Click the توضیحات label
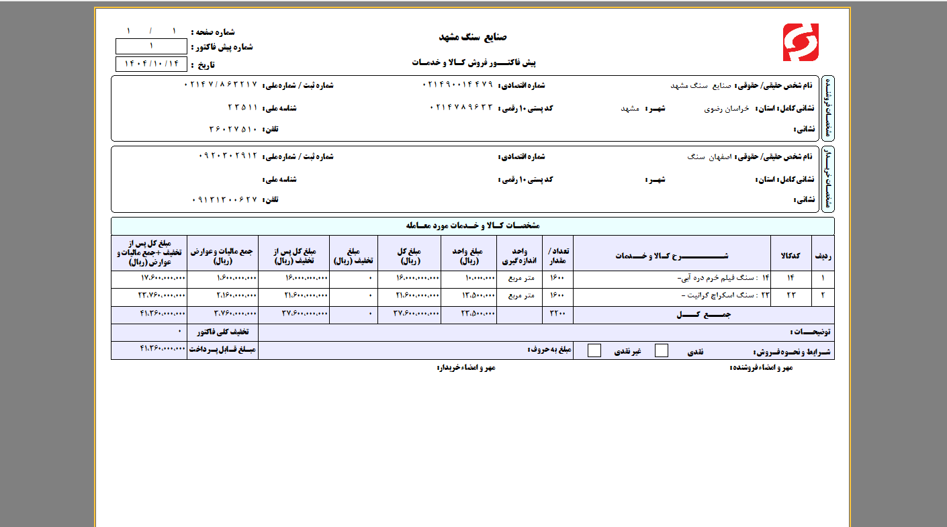This screenshot has height=527, width=947. [811, 332]
